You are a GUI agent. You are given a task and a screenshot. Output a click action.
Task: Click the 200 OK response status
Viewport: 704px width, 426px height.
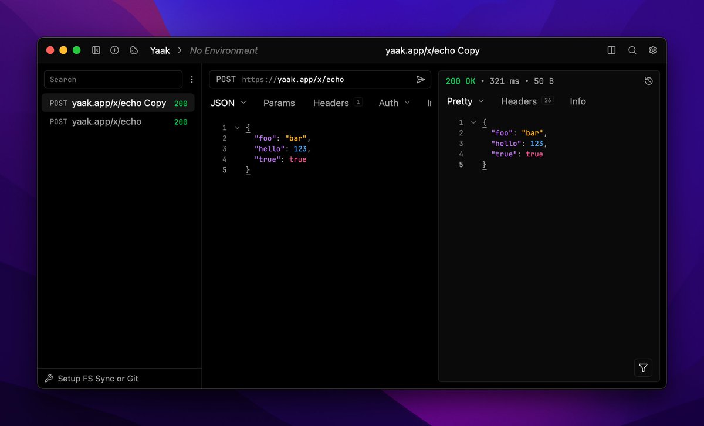(461, 81)
